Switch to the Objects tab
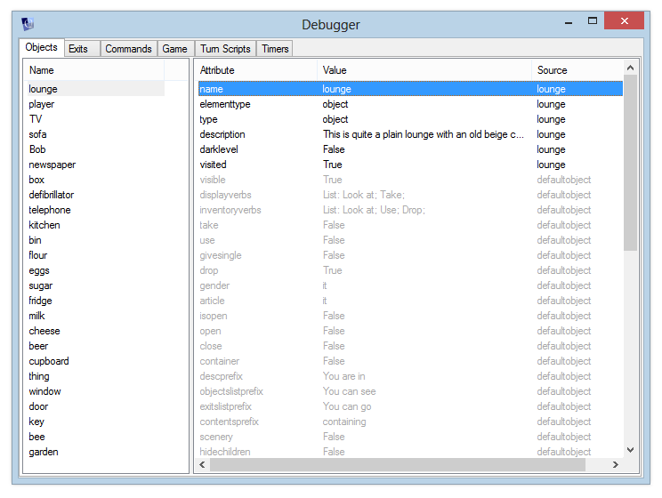The width and height of the screenshot is (662, 498). pyautogui.click(x=41, y=47)
